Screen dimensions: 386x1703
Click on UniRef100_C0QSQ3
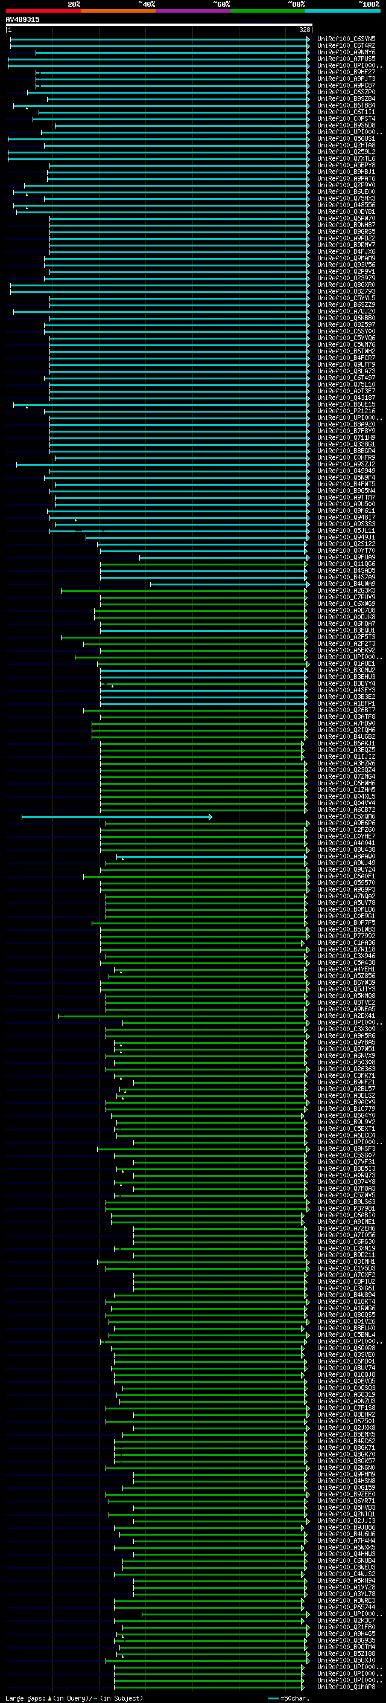(x=346, y=1388)
